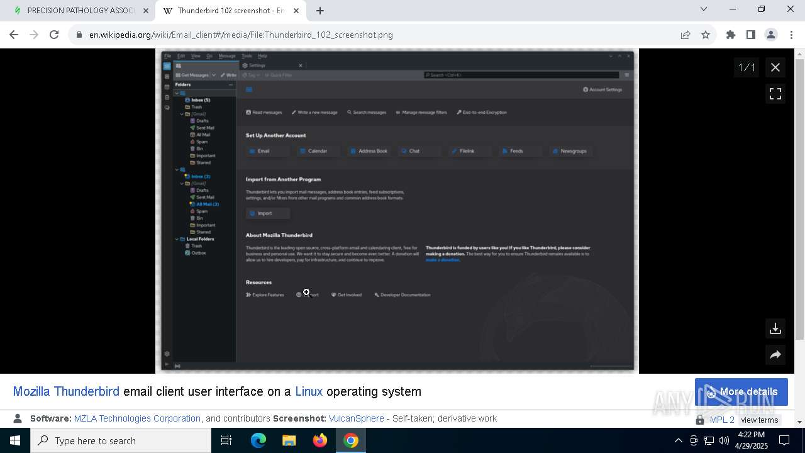
Task: Open the network status tray icon
Action: (x=709, y=440)
